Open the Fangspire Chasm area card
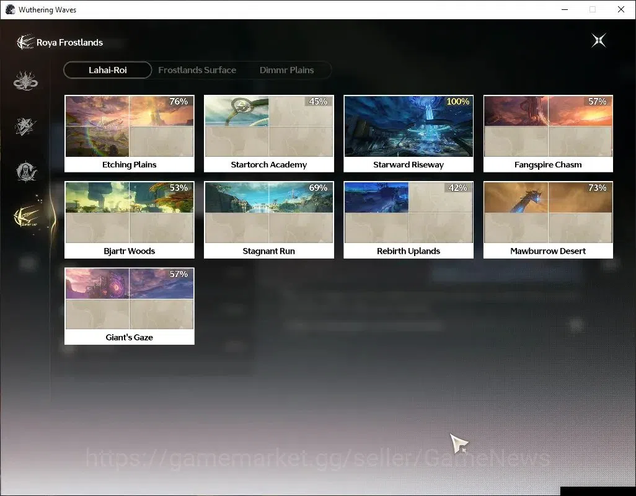Viewport: 636px width, 496px height. 548,134
